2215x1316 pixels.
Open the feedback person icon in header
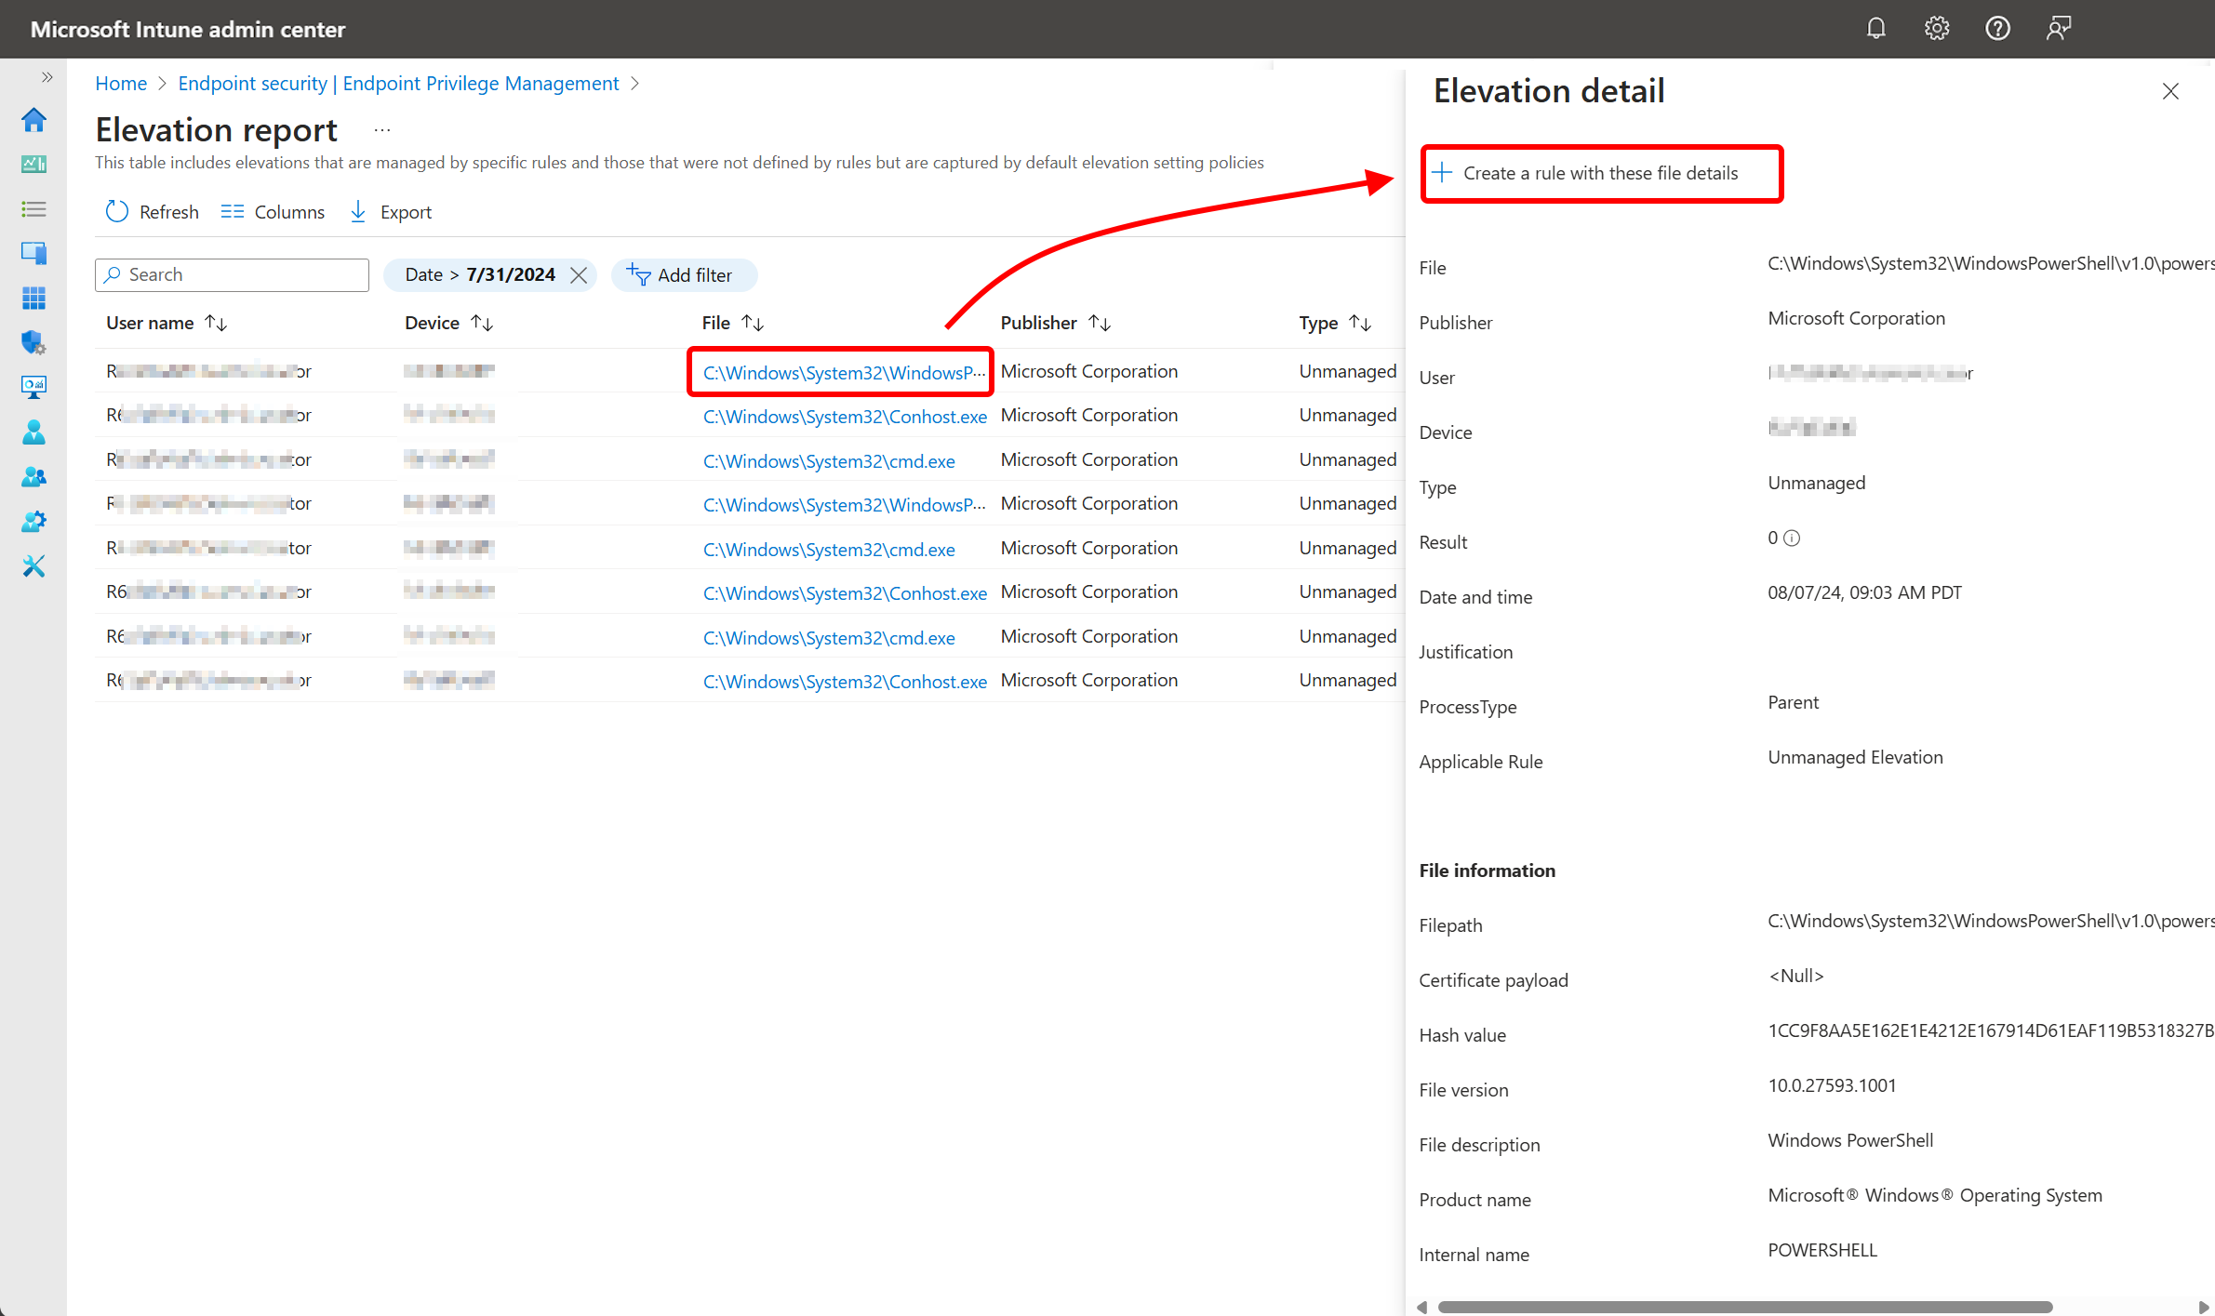pyautogui.click(x=2058, y=29)
